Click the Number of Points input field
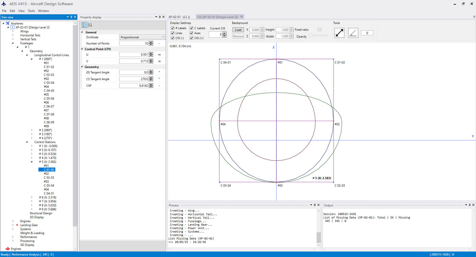The height and width of the screenshot is (257, 476). 134,43
